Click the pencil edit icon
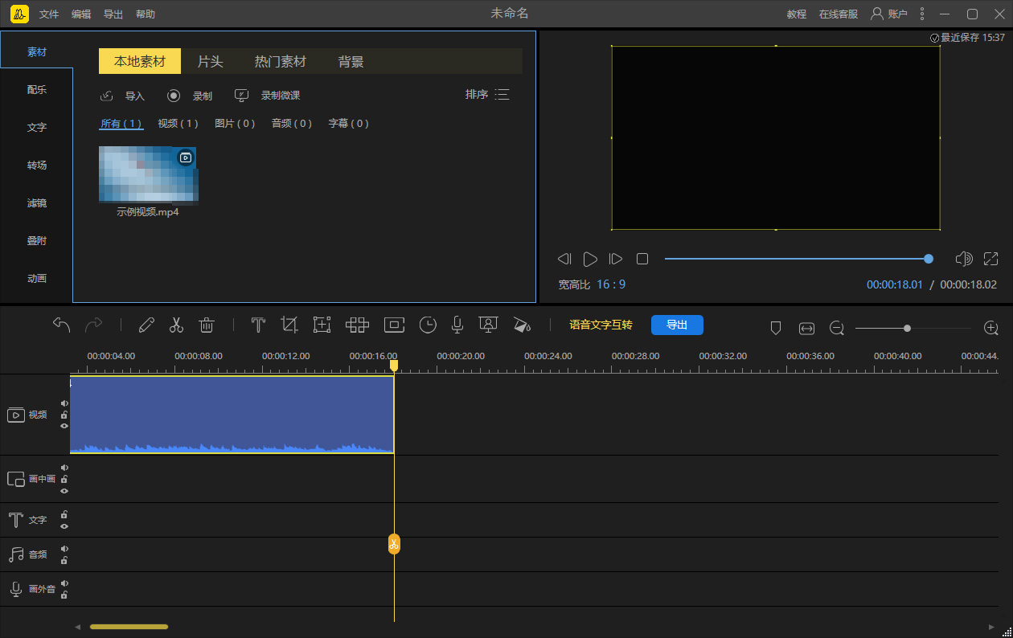Viewport: 1013px width, 638px height. pyautogui.click(x=146, y=325)
